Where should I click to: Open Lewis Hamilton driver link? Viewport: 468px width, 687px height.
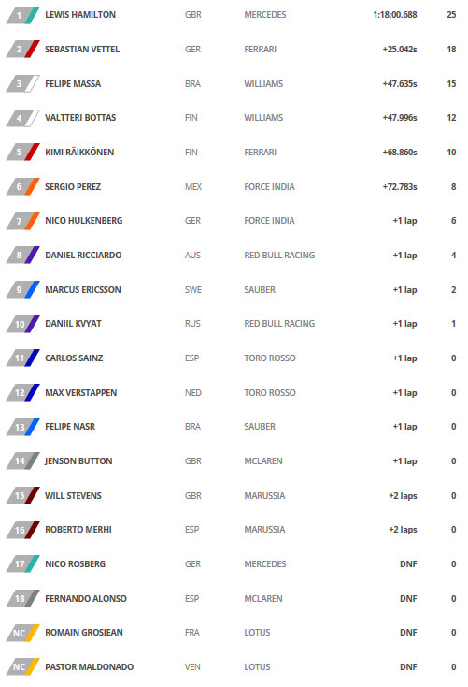click(x=80, y=15)
